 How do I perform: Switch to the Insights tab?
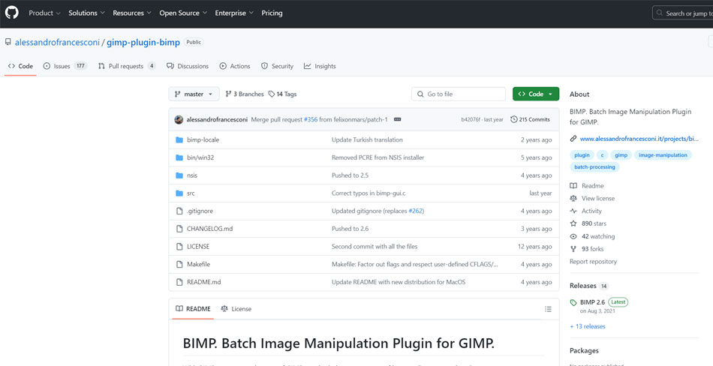click(320, 66)
